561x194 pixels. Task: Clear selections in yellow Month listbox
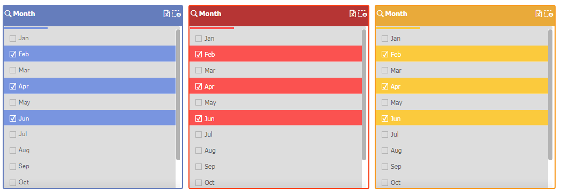pyautogui.click(x=549, y=13)
